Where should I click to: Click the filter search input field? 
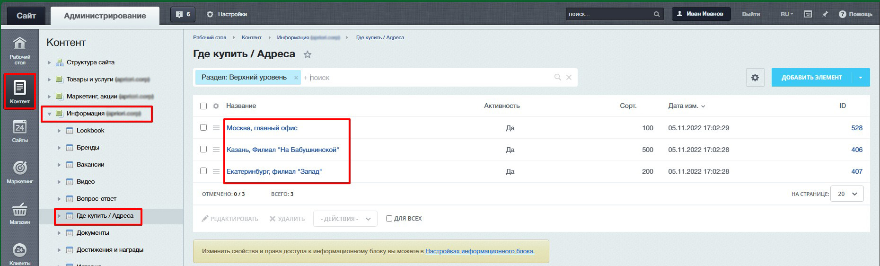click(x=426, y=78)
